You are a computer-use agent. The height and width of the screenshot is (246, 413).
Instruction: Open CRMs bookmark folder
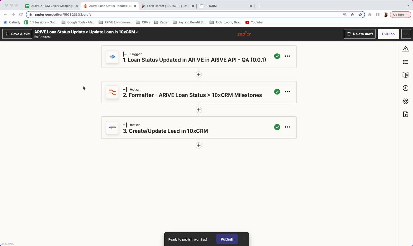pos(143,22)
